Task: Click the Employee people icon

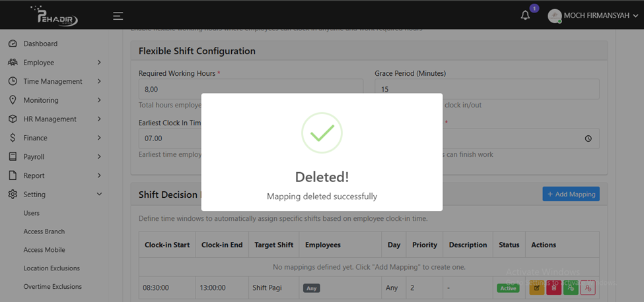Action: [x=13, y=62]
